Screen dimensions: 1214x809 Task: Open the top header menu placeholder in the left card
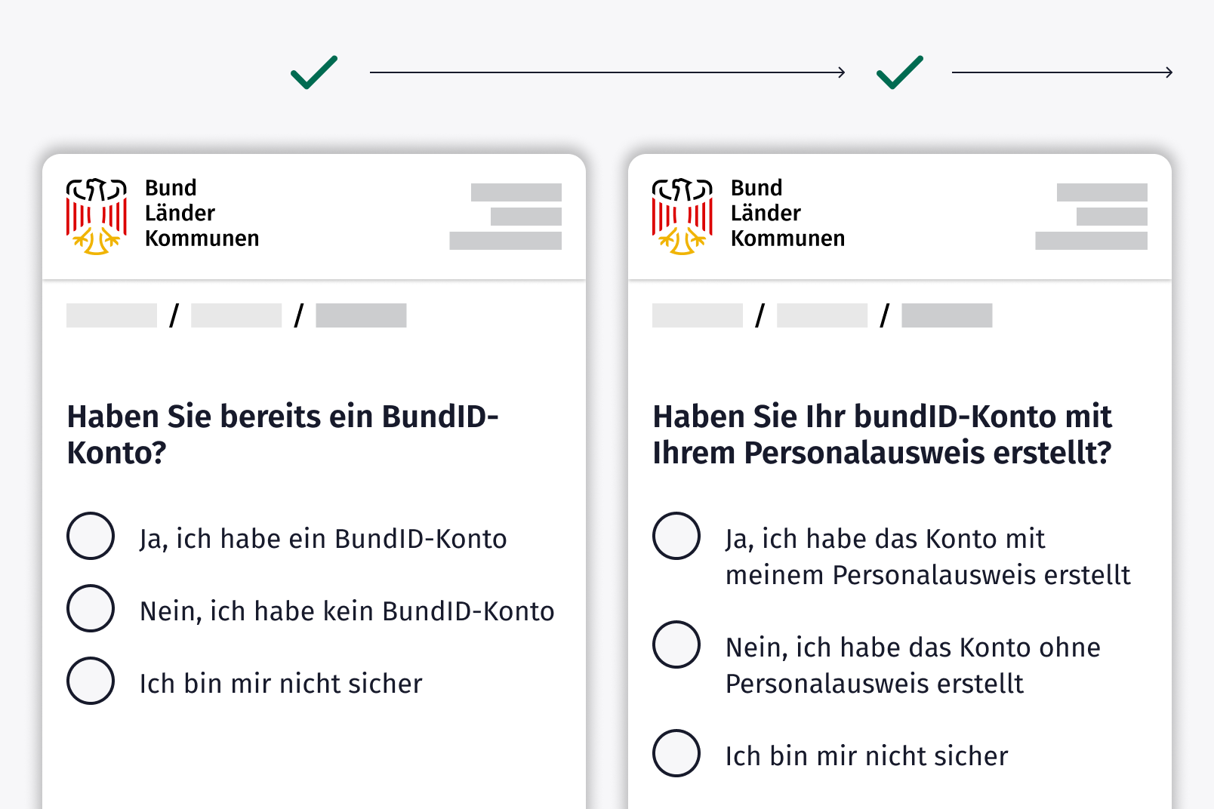coord(516,192)
